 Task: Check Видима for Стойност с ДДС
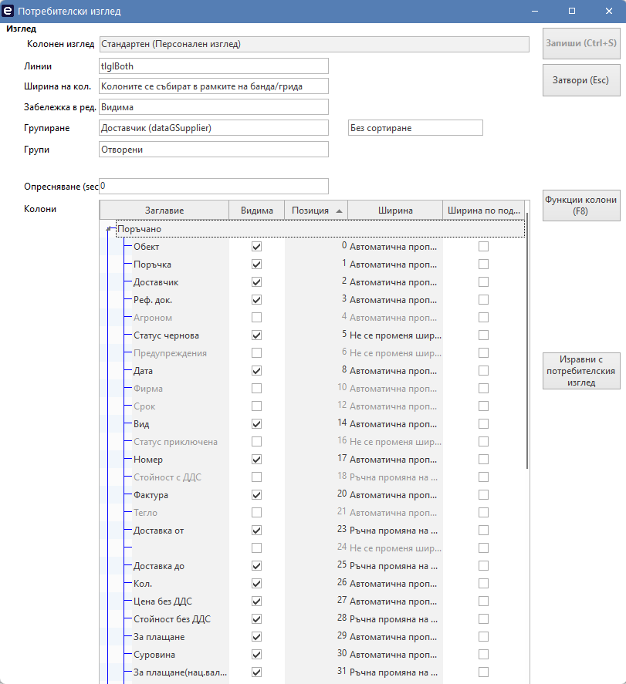[257, 477]
